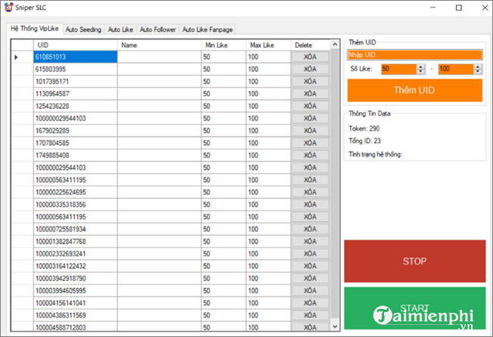
Task: Sort by the UID column header
Action: click(x=75, y=45)
